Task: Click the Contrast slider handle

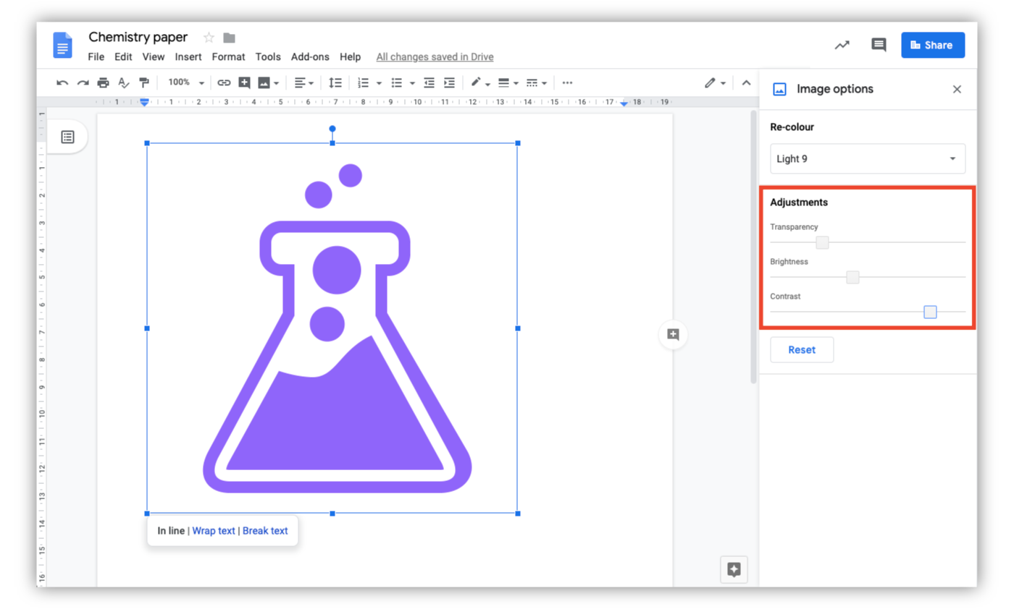Action: coord(931,312)
